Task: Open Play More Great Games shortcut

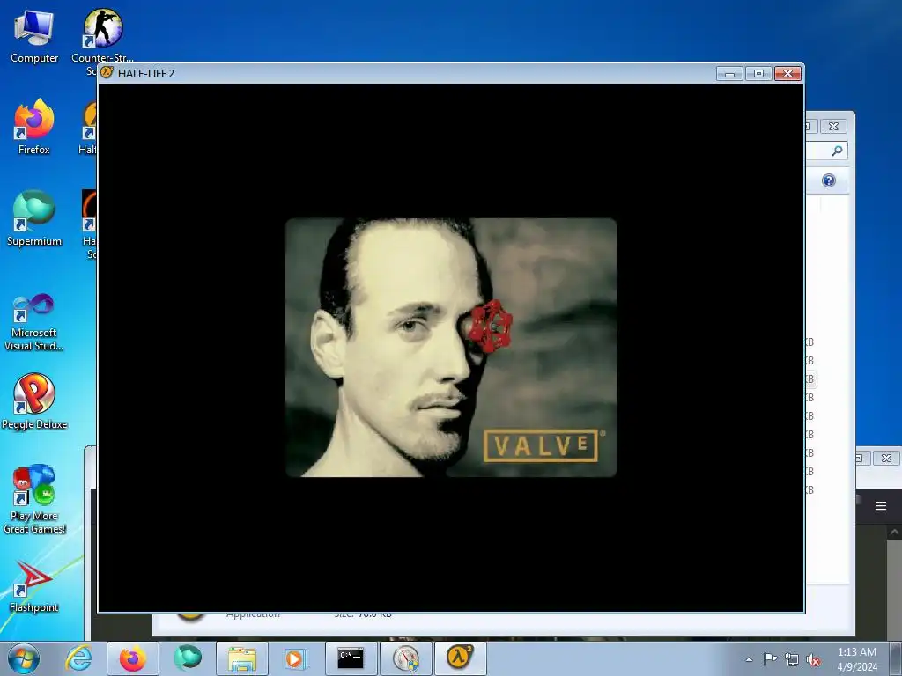Action: [34, 499]
